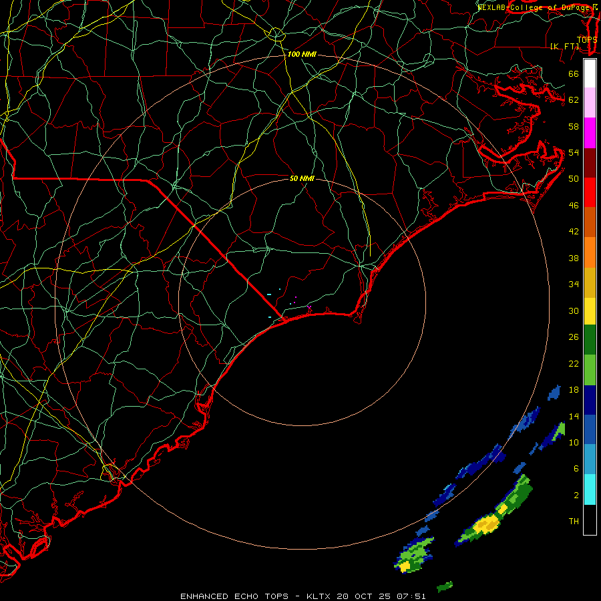Image resolution: width=601 pixels, height=601 pixels.
Task: Select legend value 2
Action: pyautogui.click(x=576, y=495)
